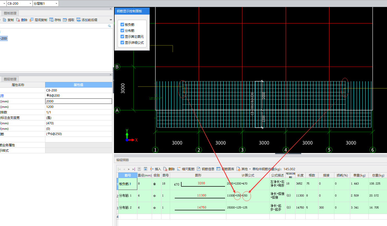Open the 分层板1 layer dropdown

pos(56,4)
